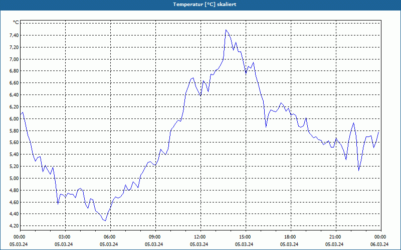The width and height of the screenshot is (401, 250).
Task: Click the 03:00 time label
Action: 65,237
